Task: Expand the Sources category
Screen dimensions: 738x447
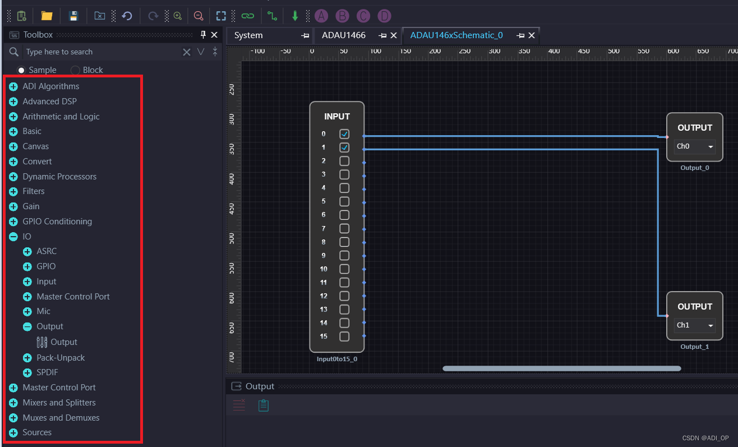Action: [13, 432]
